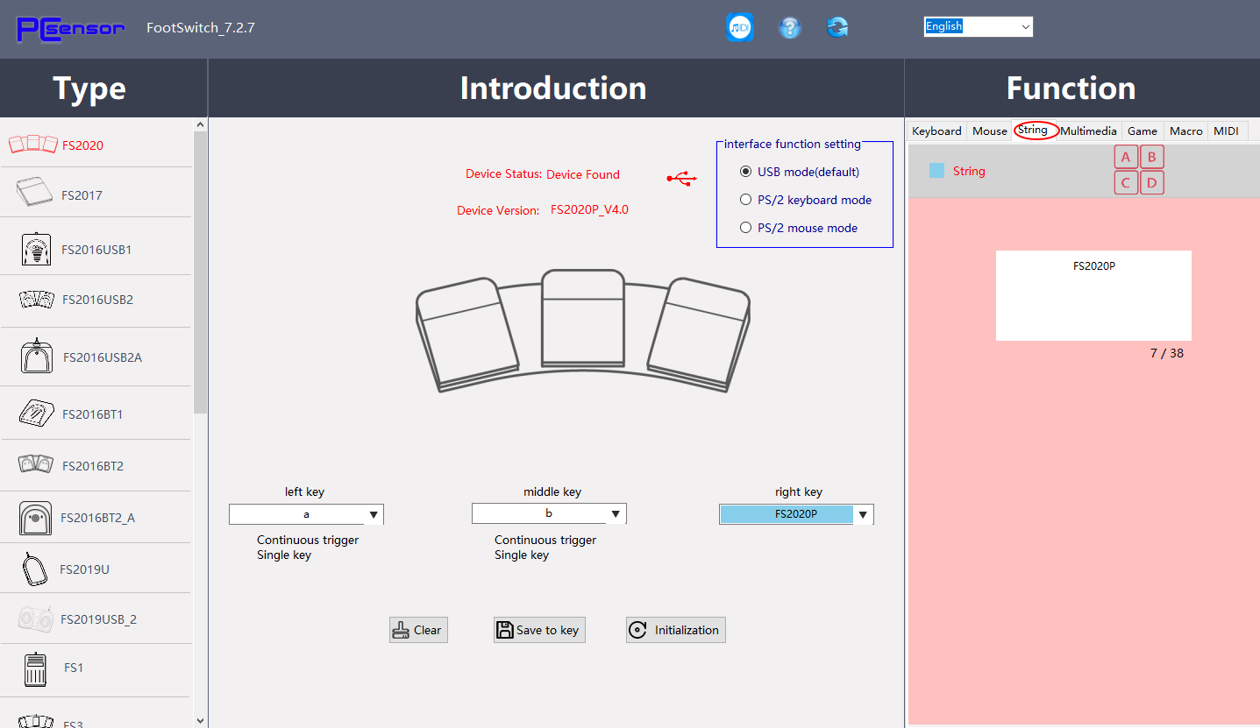Click the 7 / 38 character counter
Image resolution: width=1260 pixels, height=728 pixels.
coord(1167,353)
